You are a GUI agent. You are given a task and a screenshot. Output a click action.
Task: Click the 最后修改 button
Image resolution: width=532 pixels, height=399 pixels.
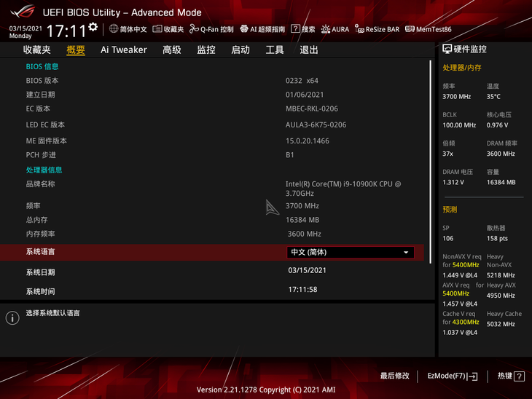pyautogui.click(x=394, y=376)
